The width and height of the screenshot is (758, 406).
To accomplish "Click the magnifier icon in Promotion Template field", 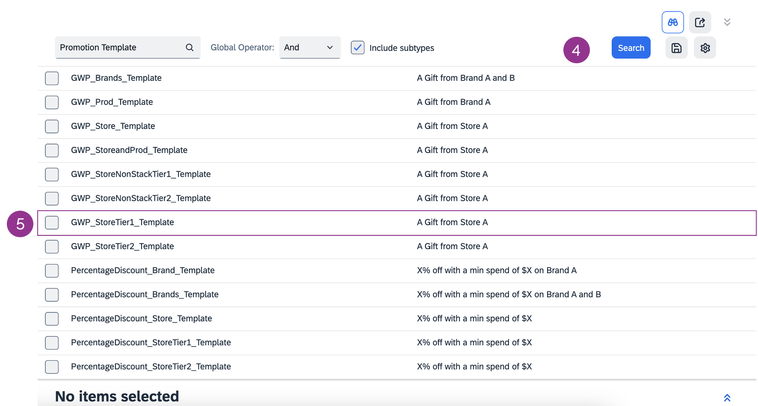I will point(189,47).
